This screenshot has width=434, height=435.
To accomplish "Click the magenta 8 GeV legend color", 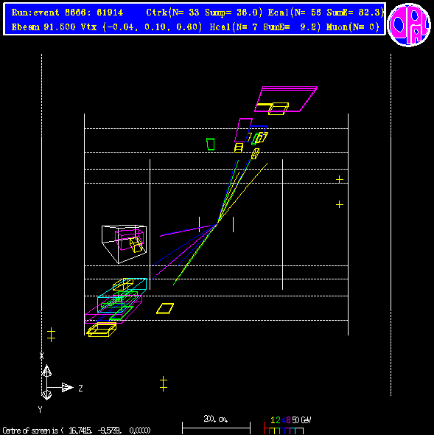I will [x=288, y=420].
